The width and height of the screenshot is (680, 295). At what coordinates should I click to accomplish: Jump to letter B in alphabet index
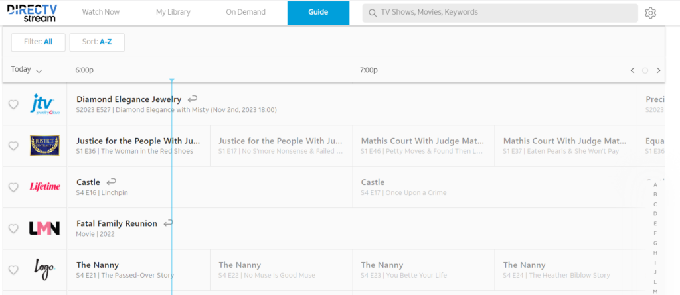[655, 194]
